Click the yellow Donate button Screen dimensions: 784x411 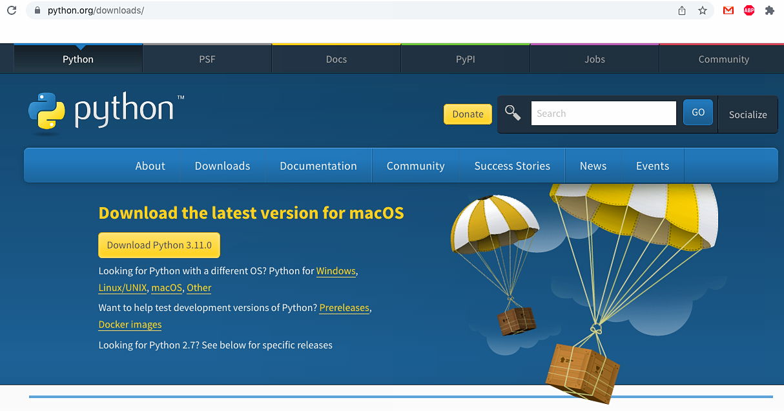[x=468, y=114]
